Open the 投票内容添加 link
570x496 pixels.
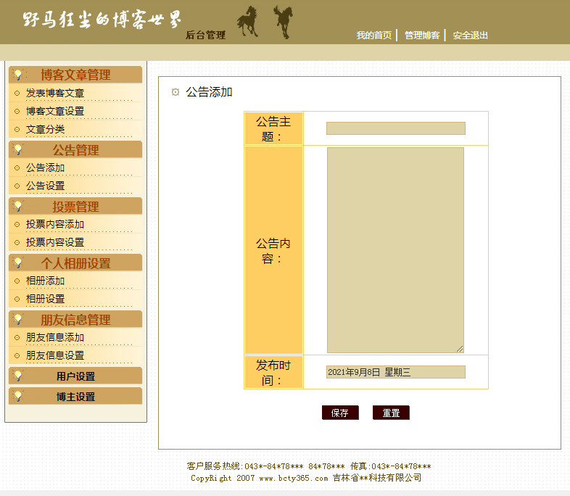tap(55, 225)
